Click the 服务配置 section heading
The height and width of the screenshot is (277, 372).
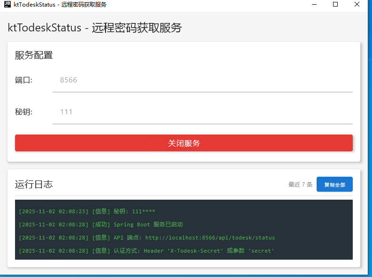click(x=34, y=55)
